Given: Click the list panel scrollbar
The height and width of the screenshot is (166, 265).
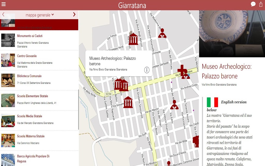Looking at the screenshot, I should (x=79, y=110).
